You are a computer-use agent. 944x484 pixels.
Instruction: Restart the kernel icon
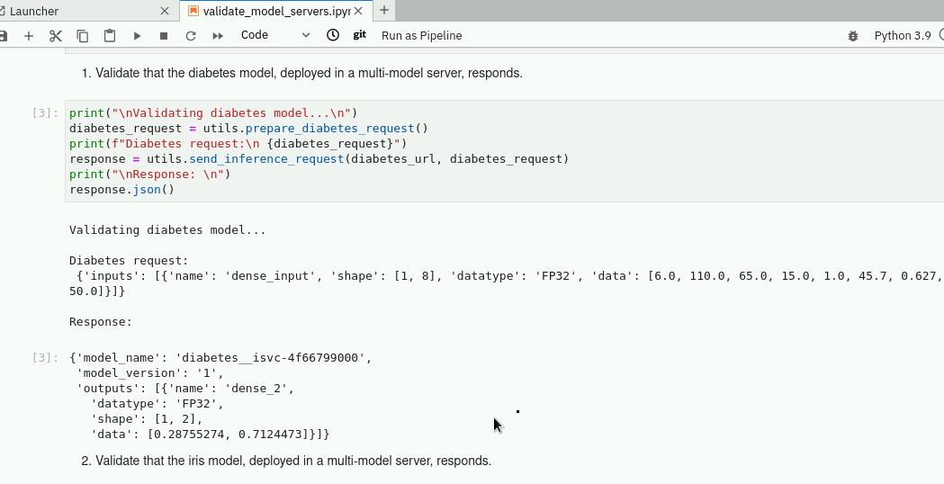coord(191,36)
